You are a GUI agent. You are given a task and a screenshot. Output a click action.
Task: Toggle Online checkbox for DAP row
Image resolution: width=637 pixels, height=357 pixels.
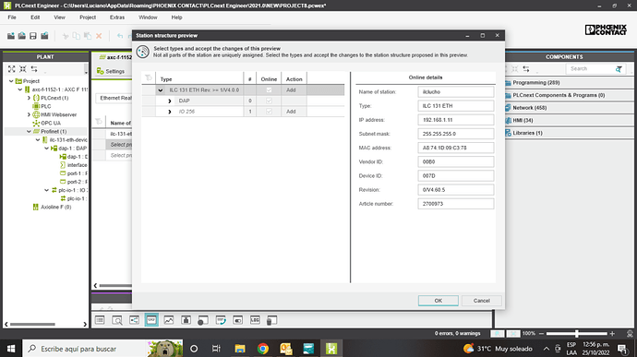[269, 101]
